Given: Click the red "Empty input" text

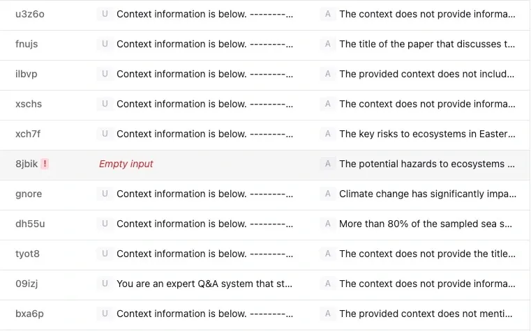Looking at the screenshot, I should click(x=126, y=164).
